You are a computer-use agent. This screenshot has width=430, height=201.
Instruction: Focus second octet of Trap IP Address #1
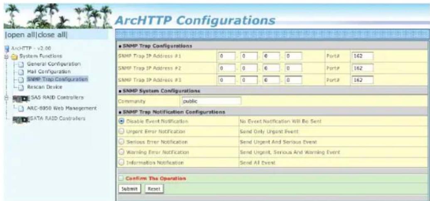coord(249,56)
